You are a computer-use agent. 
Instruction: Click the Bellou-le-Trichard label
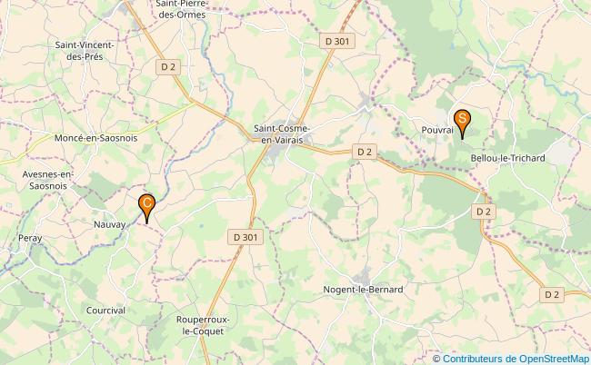507,158
